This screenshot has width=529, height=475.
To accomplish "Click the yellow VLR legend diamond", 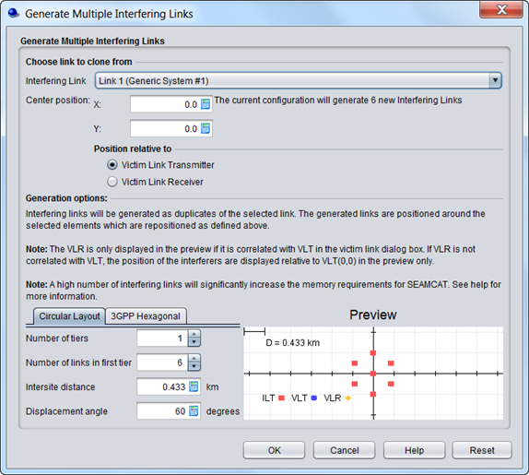I will pyautogui.click(x=347, y=398).
